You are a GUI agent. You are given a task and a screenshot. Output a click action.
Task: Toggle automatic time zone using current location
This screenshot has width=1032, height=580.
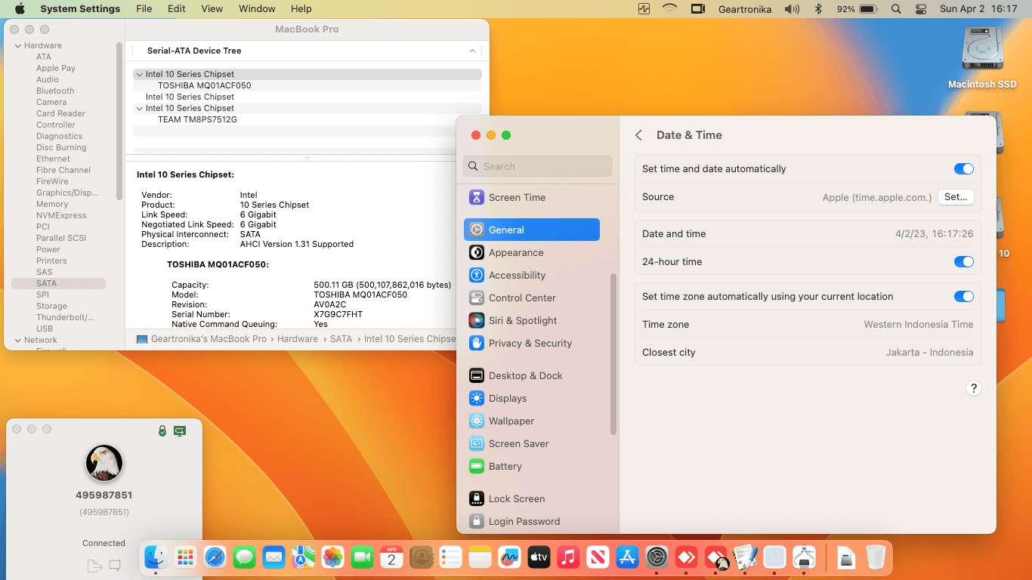[963, 297]
